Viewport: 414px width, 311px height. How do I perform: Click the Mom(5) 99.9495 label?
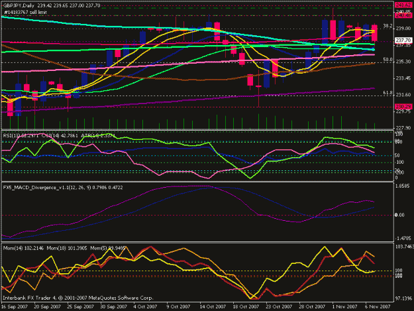pos(108,249)
